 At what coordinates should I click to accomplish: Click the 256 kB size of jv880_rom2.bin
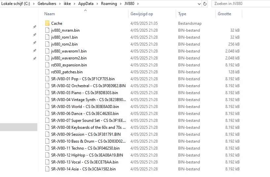point(234,44)
